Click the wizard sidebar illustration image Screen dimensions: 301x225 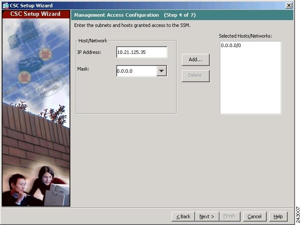36,112
